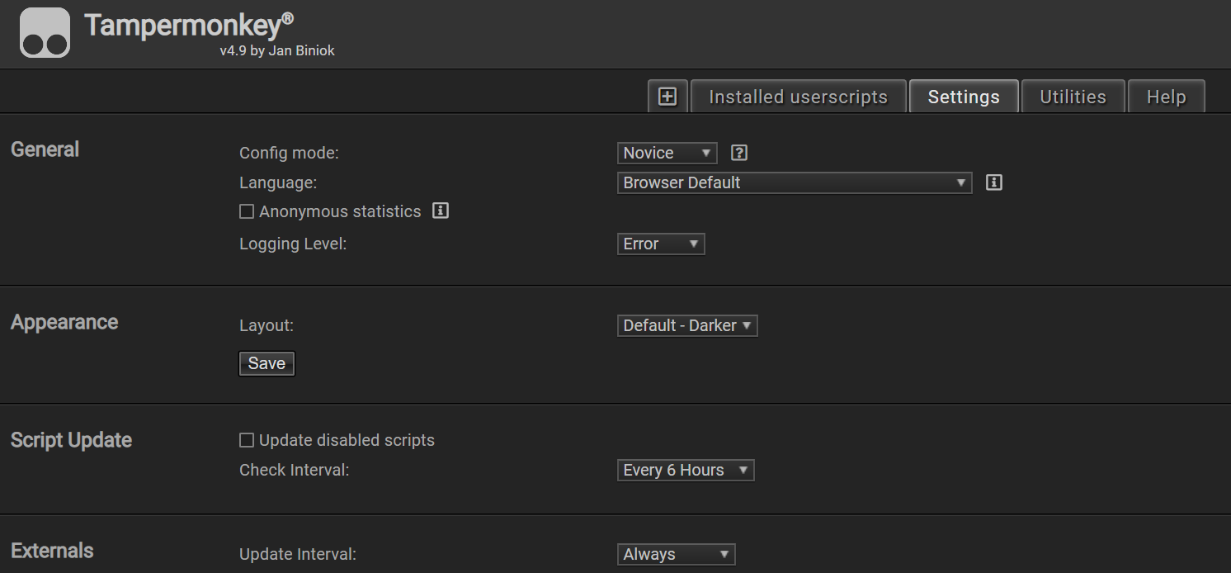Click the Save button under Appearance

[266, 363]
